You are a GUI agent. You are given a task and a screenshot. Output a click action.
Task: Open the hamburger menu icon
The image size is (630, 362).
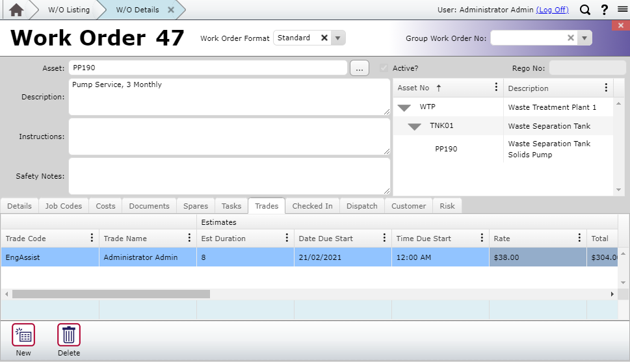coord(622,10)
